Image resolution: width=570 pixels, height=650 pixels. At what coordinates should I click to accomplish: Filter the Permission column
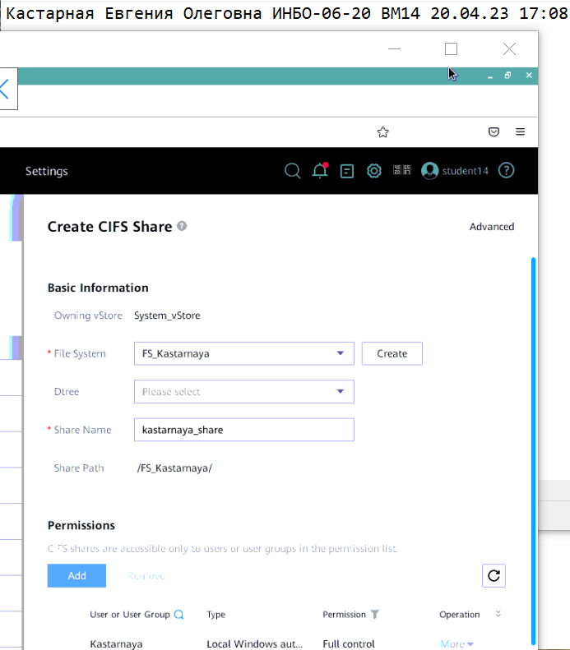(374, 614)
